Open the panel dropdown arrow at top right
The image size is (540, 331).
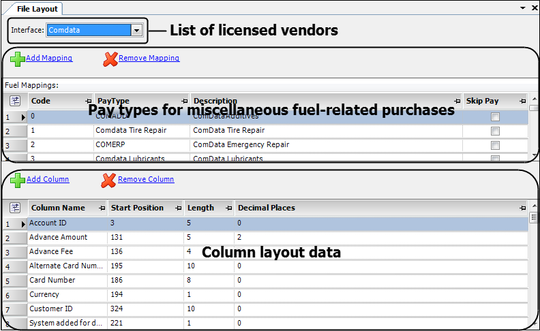523,7
